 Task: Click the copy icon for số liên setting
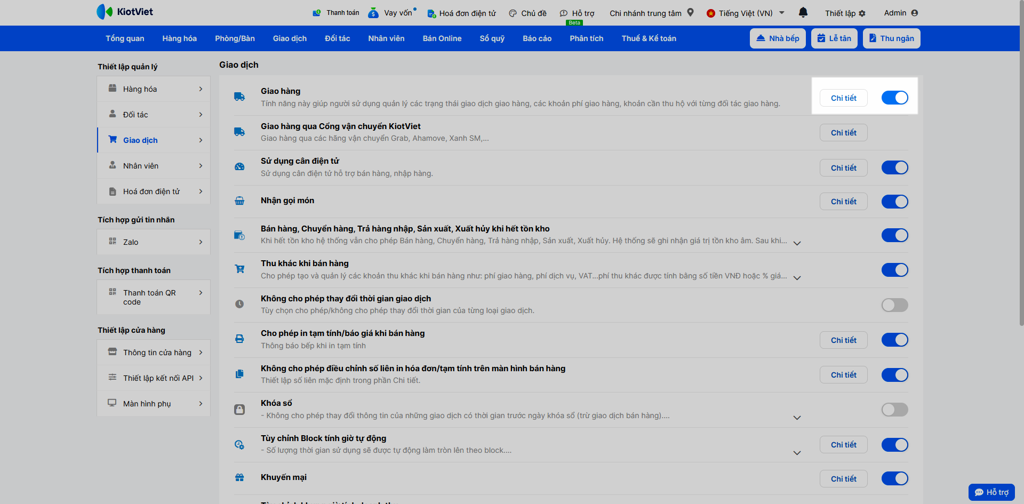click(x=239, y=374)
